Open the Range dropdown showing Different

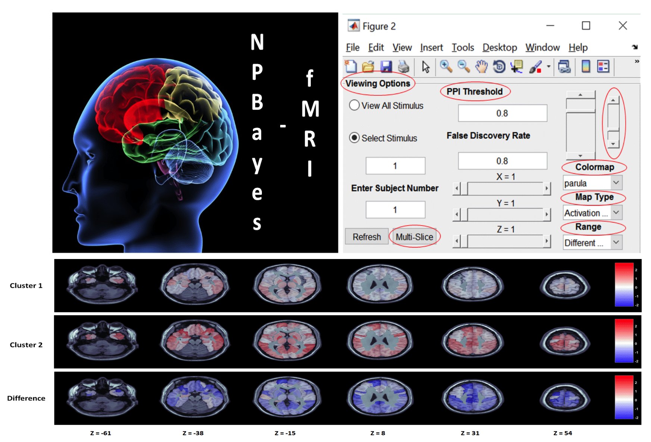(593, 243)
